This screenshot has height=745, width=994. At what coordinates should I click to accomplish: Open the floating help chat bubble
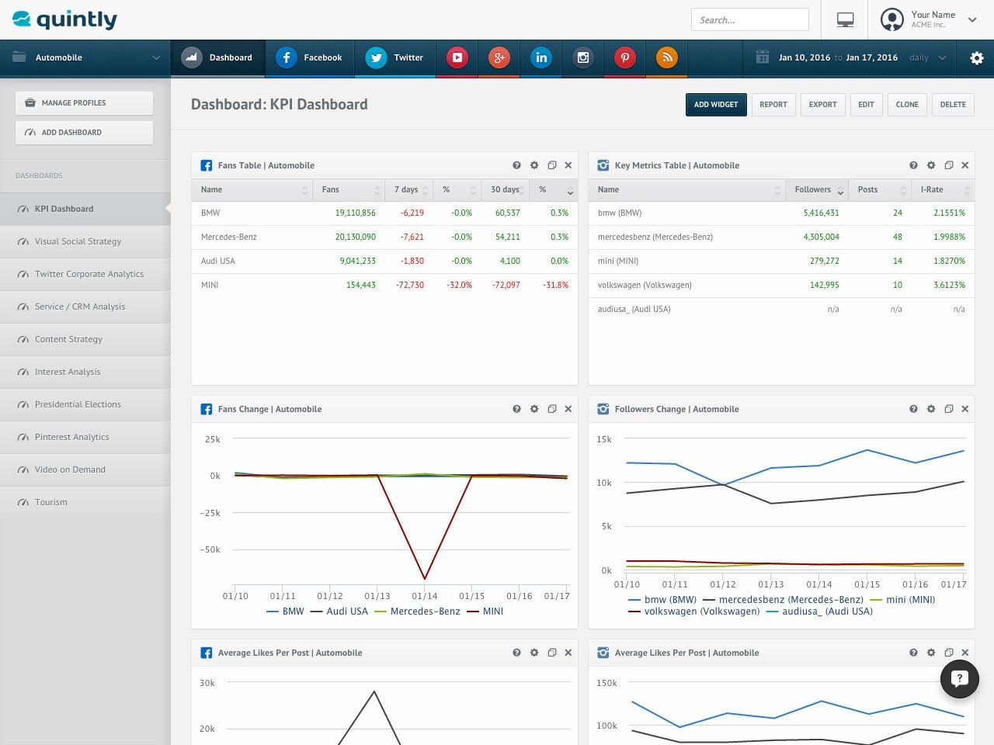[x=960, y=680]
